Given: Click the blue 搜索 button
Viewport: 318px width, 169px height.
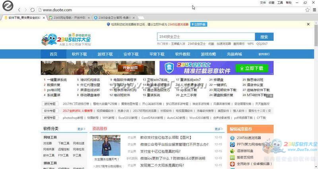Looking at the screenshot, I should point(264,36).
